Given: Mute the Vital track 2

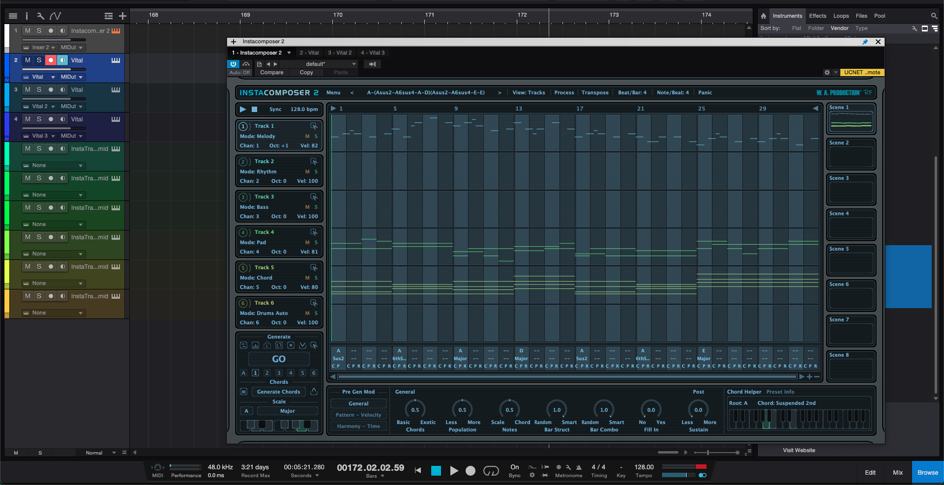Looking at the screenshot, I should click(x=28, y=60).
